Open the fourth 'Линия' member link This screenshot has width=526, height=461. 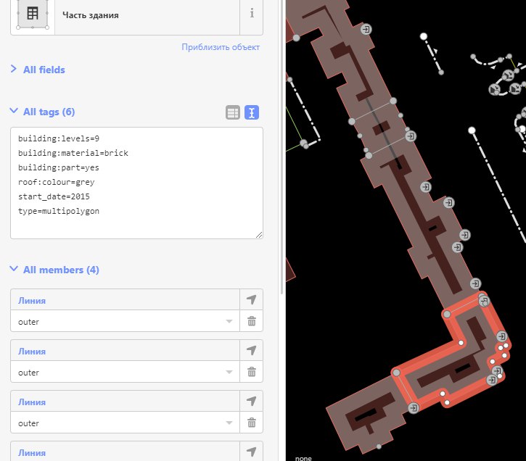pyautogui.click(x=32, y=453)
